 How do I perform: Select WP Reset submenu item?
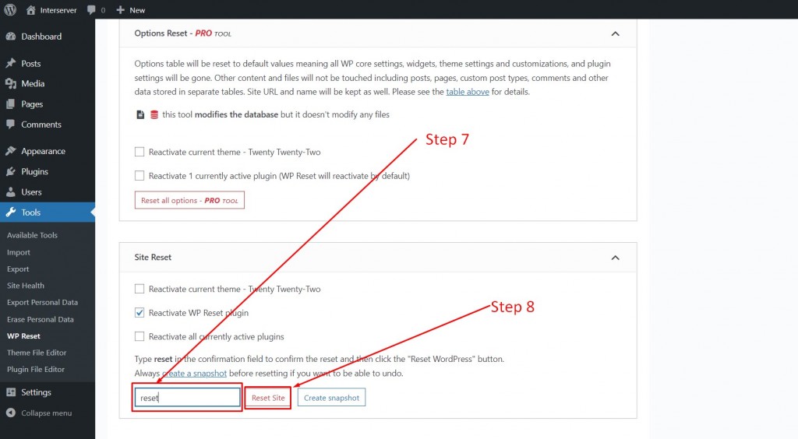click(x=23, y=335)
